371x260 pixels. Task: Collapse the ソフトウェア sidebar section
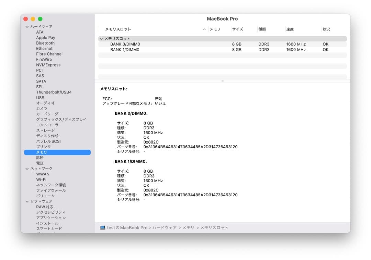coord(27,201)
